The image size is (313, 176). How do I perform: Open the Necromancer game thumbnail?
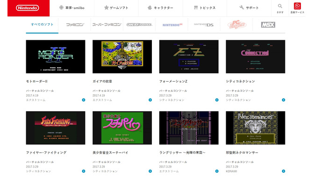pos(256,128)
